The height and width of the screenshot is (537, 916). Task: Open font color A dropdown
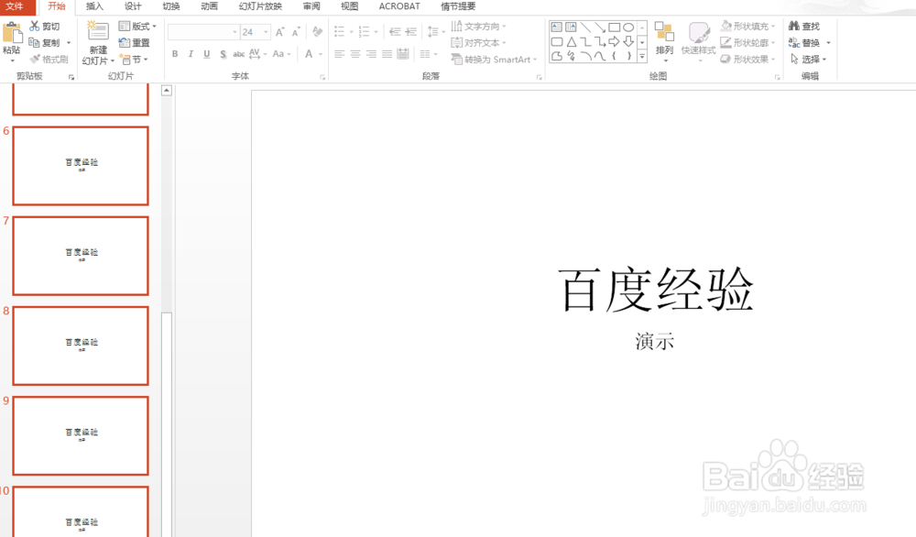[x=321, y=54]
